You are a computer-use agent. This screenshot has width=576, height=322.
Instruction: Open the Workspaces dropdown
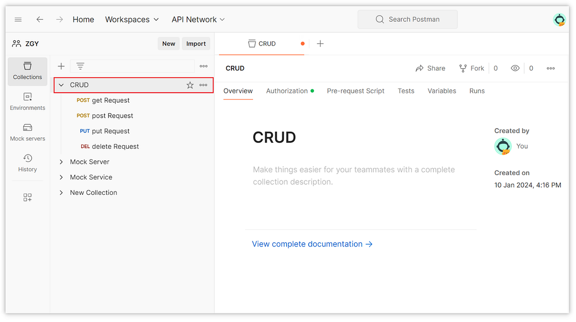(x=132, y=19)
